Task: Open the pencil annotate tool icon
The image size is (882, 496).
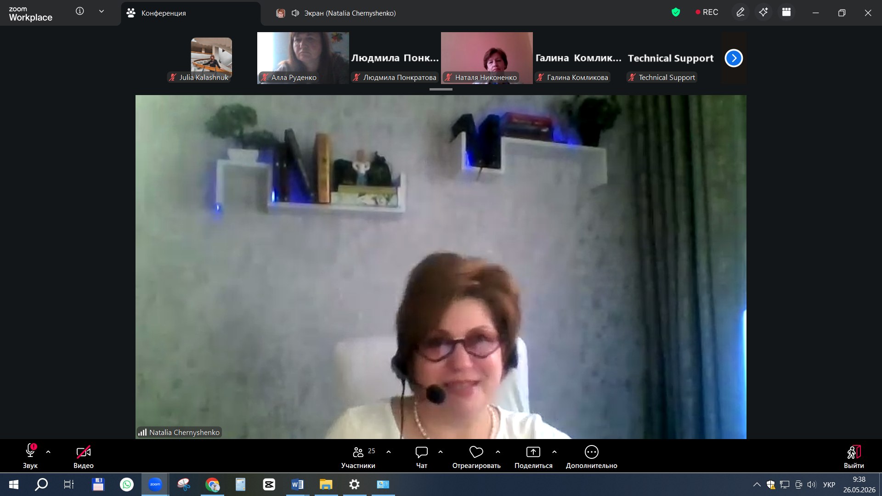Action: pyautogui.click(x=740, y=12)
